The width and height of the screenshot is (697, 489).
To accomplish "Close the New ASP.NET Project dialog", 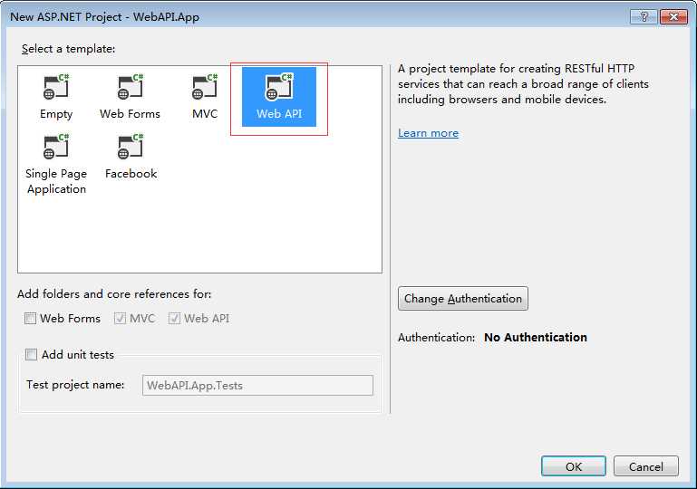I will (x=673, y=17).
